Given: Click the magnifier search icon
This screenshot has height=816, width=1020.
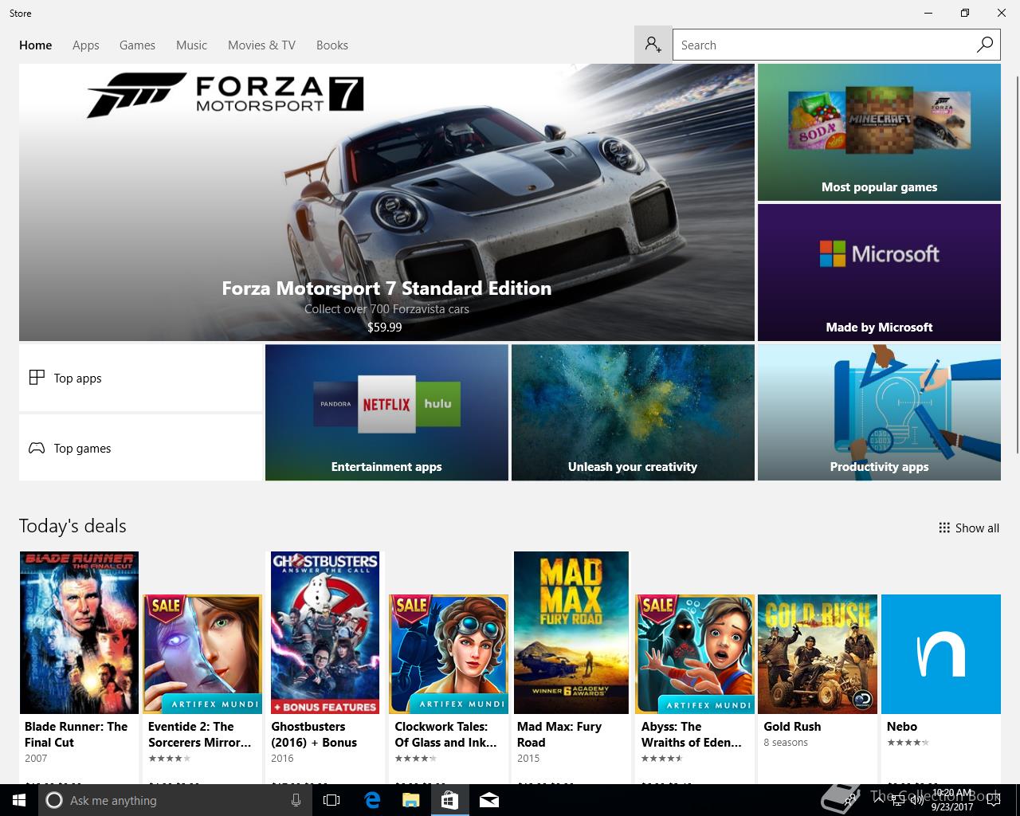Looking at the screenshot, I should [985, 45].
